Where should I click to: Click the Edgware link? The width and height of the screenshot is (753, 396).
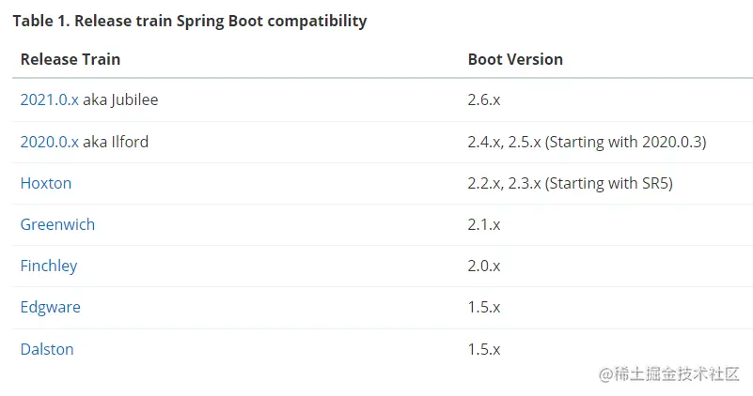click(x=51, y=307)
